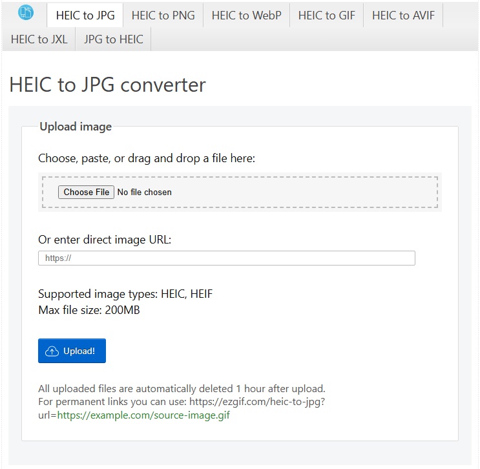Focus the direct image URL input field
480x469 pixels.
coord(227,258)
